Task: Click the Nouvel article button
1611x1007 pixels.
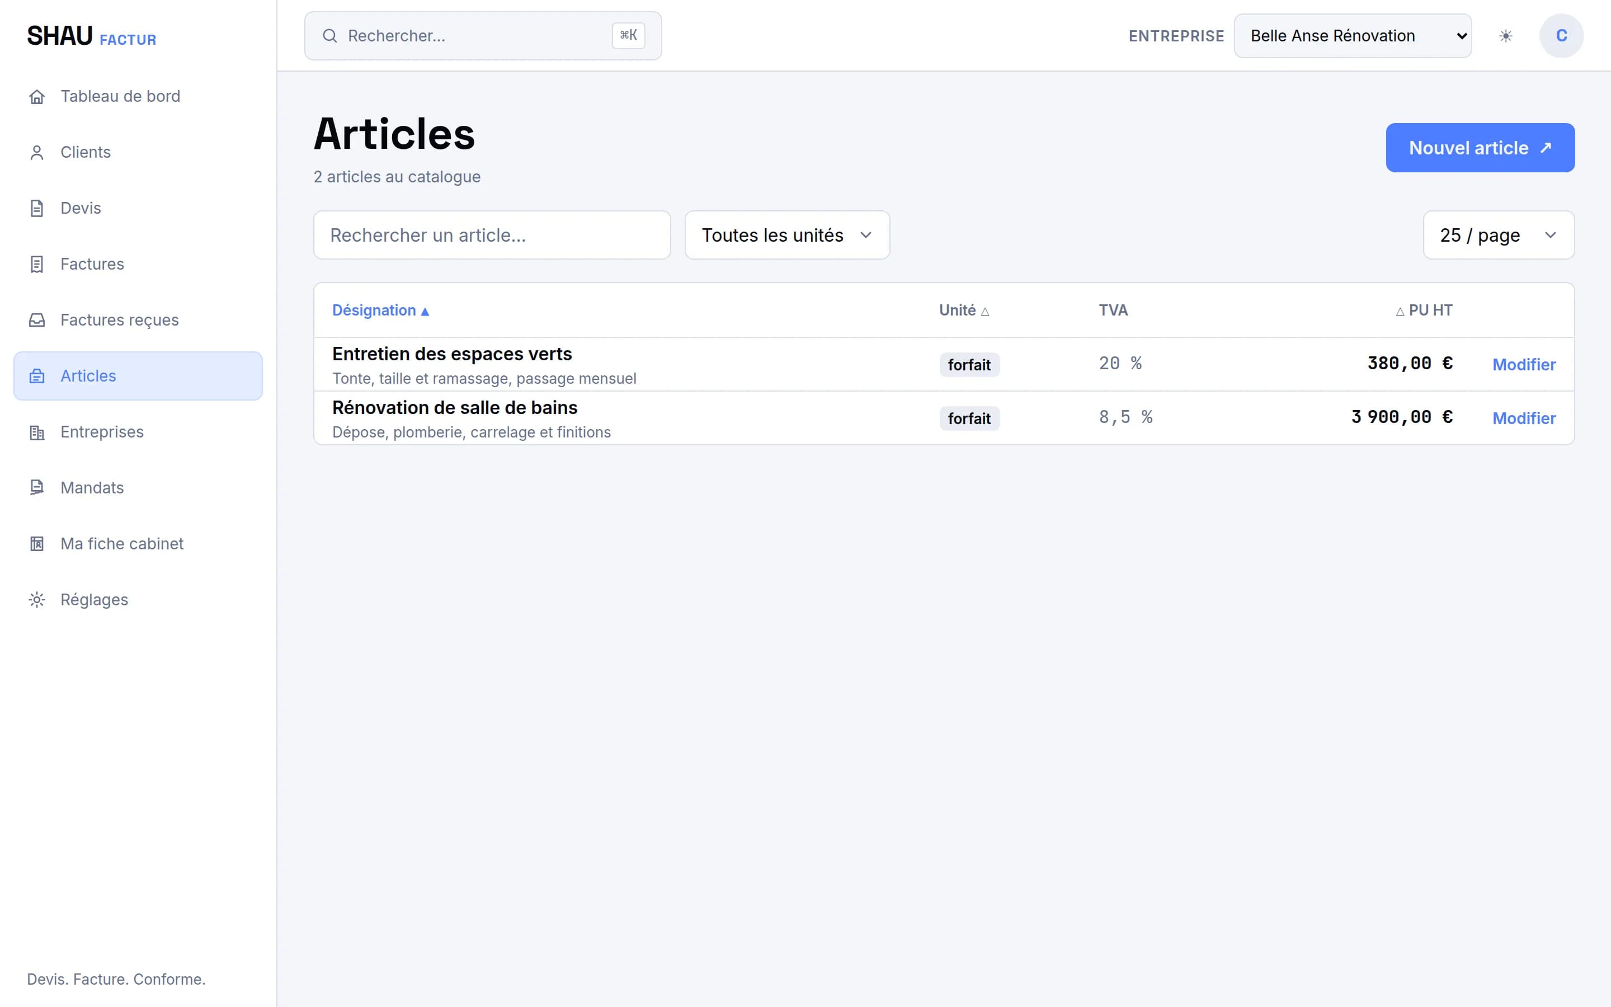Action: coord(1480,148)
